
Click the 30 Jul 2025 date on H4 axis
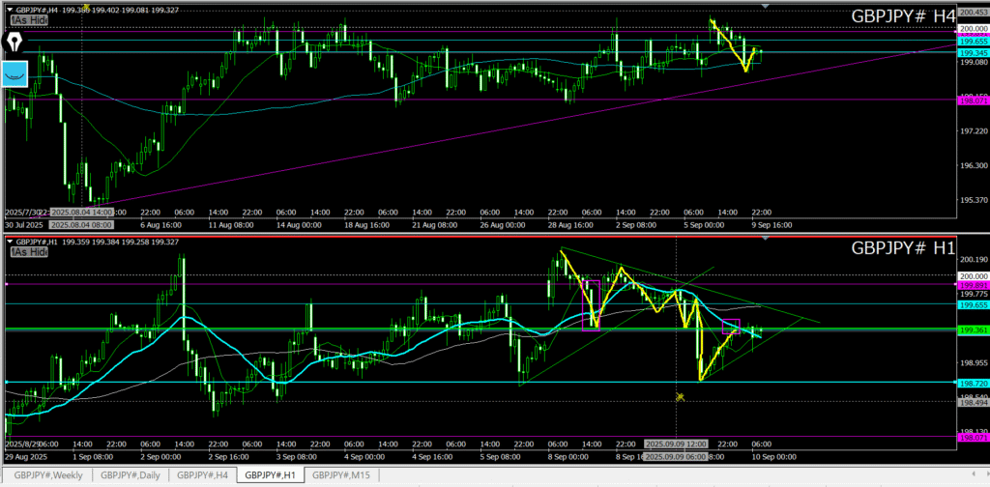(25, 224)
